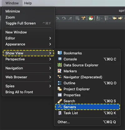Screen dimensions: 125x130
Task: Click the Previous Annotation toolbar icon
Action: coord(106,18)
